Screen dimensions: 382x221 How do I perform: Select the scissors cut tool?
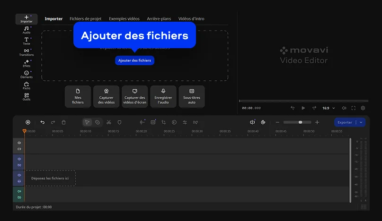(109, 122)
